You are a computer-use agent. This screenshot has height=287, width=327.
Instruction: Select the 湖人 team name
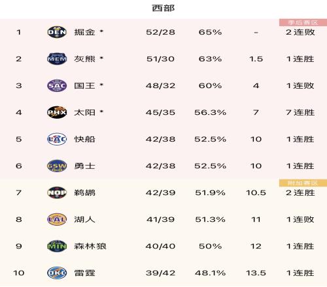pos(84,219)
